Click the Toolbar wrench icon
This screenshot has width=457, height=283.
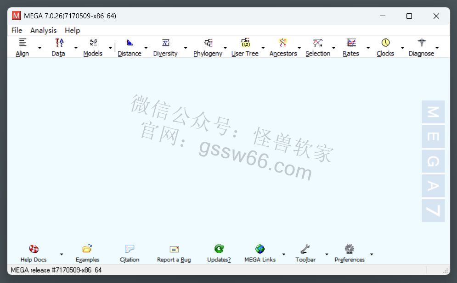pos(305,249)
